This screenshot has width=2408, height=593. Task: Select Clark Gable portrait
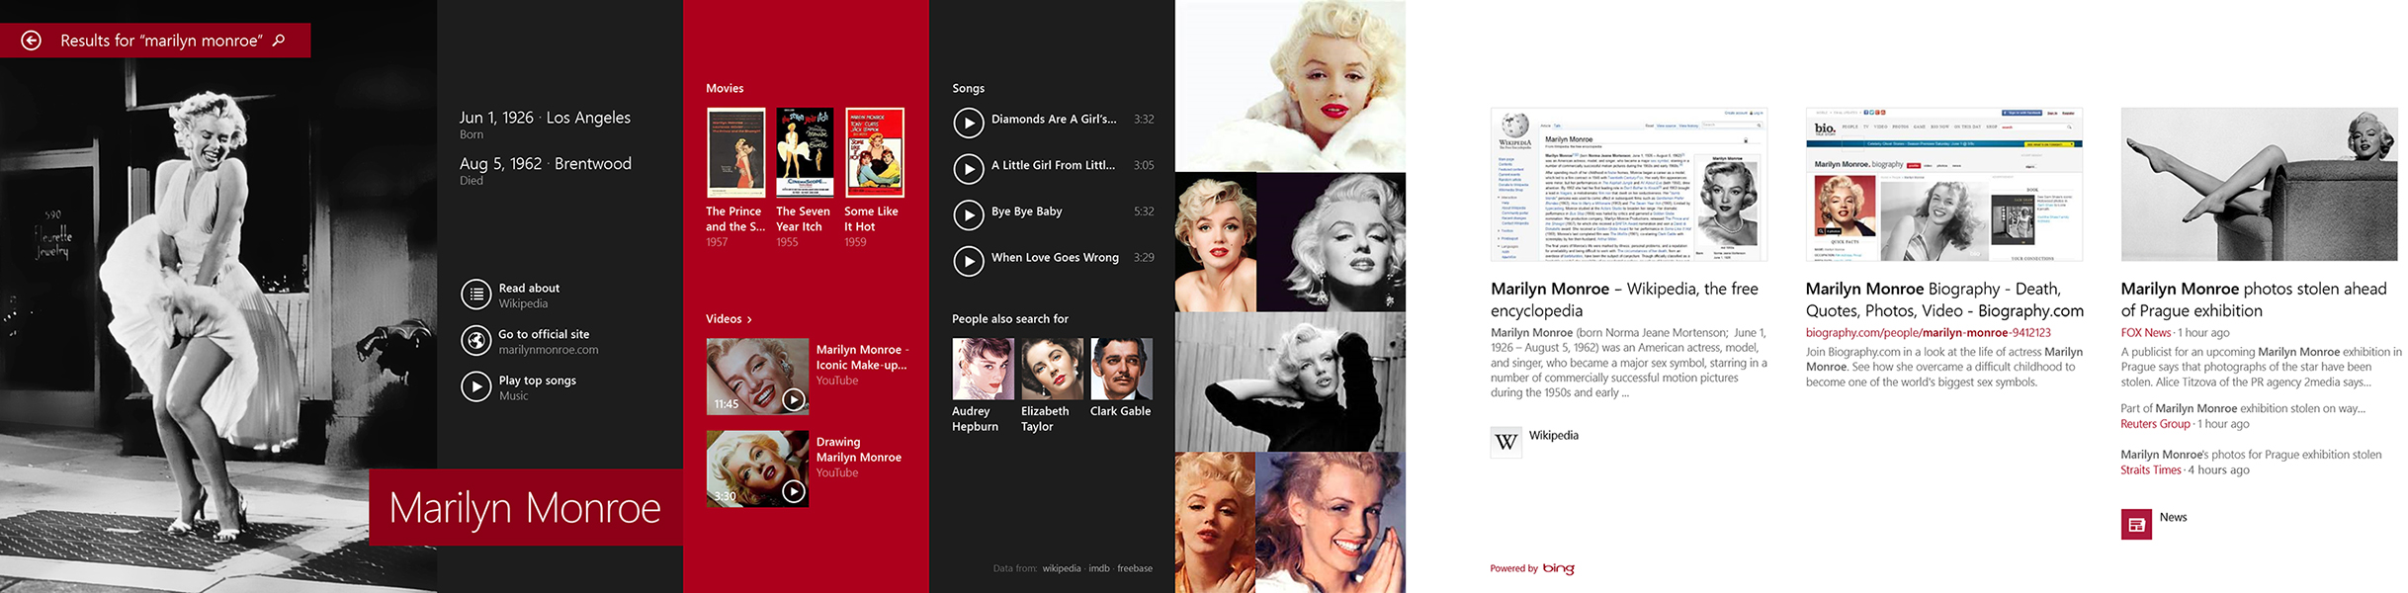pos(1121,369)
